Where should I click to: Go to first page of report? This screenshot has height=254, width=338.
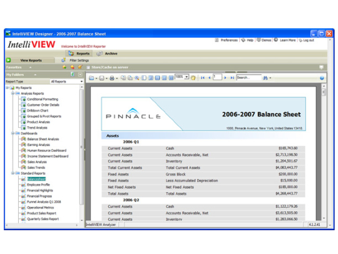point(203,78)
